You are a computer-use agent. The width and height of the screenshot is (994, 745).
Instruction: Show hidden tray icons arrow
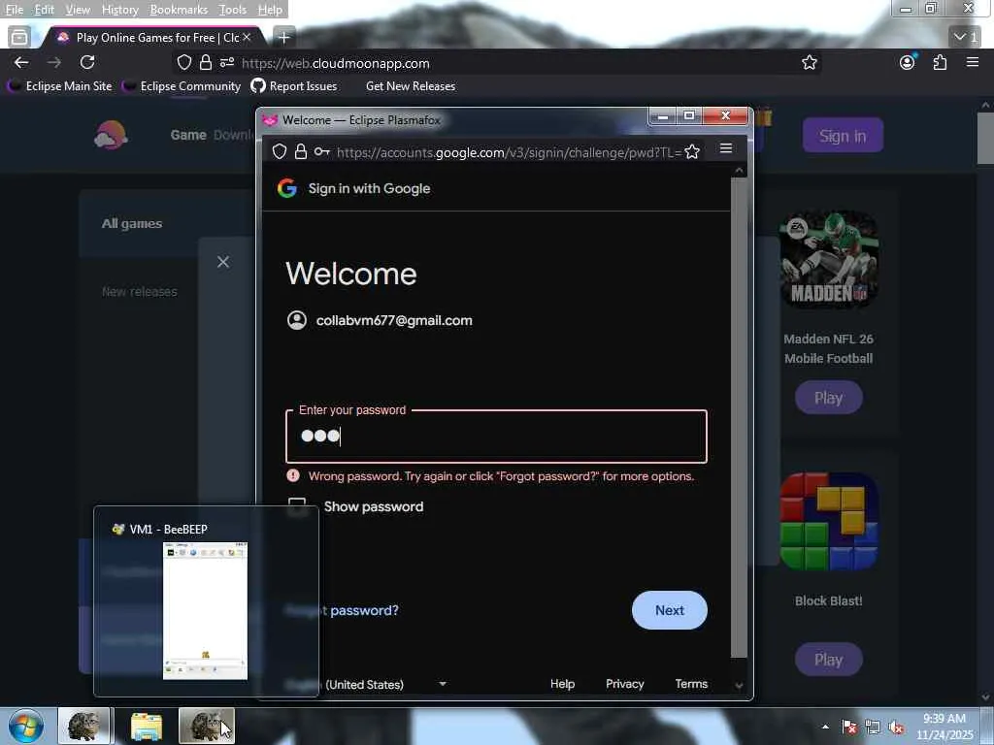(825, 727)
